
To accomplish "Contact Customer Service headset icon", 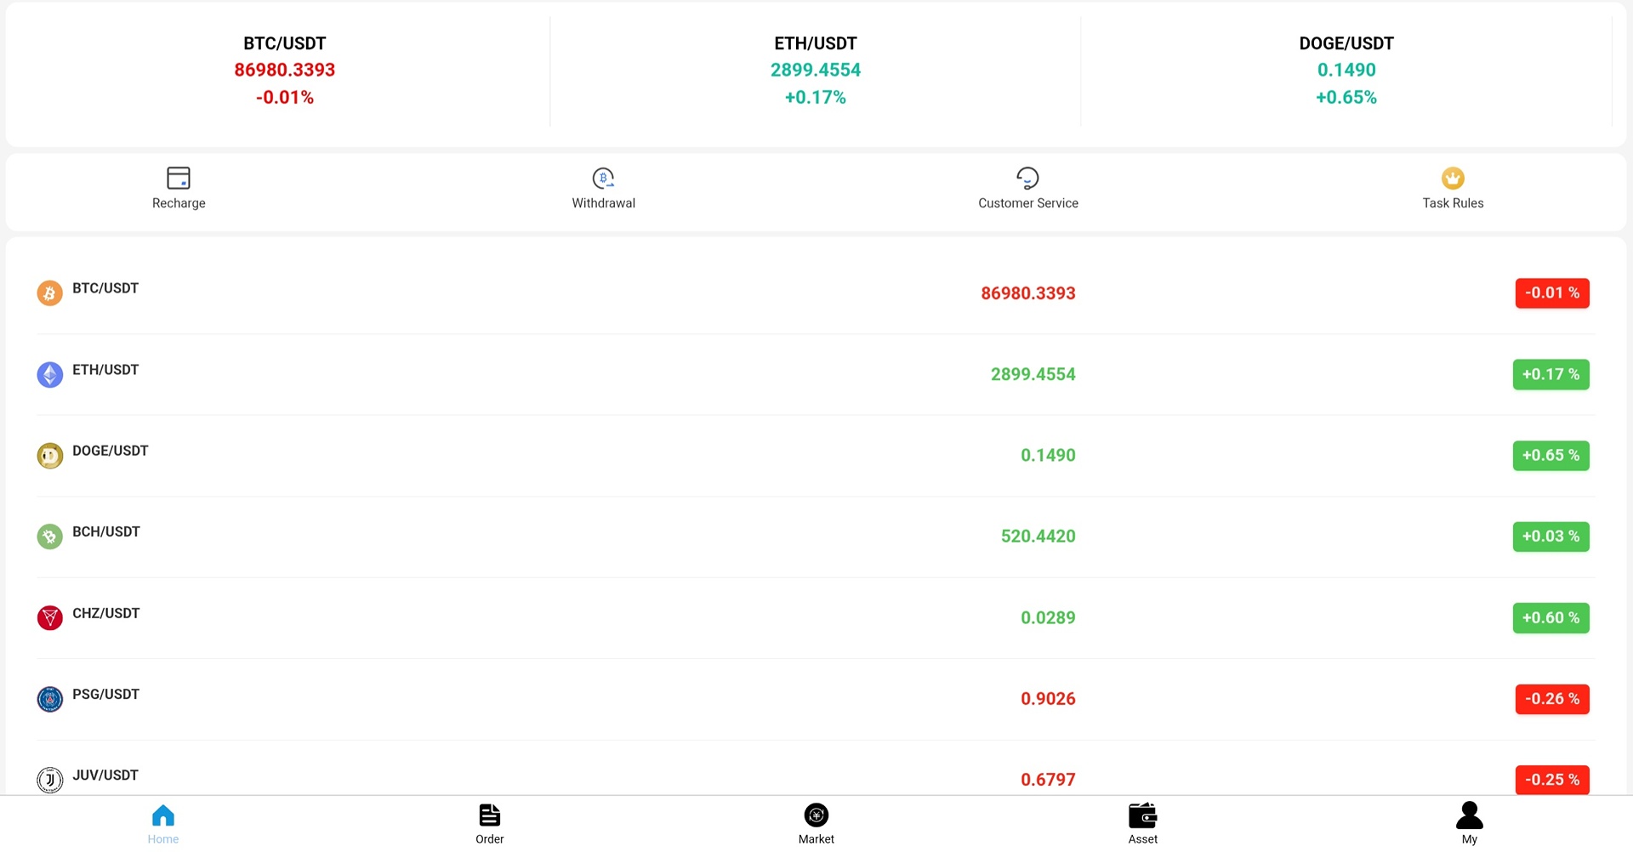I will 1027,178.
